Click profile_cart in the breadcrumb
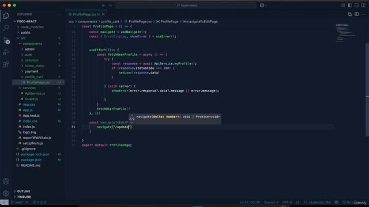This screenshot has width=369, height=207. coord(110,21)
